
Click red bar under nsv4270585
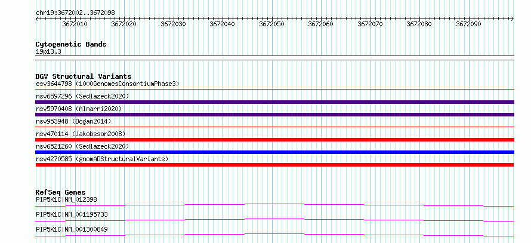(274, 165)
